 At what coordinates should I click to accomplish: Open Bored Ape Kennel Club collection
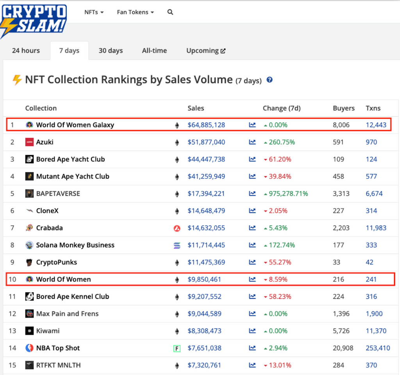(73, 296)
